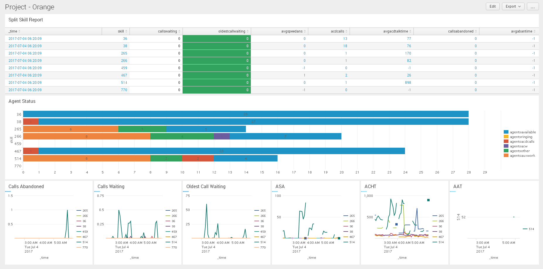Click callswaiting column sort arrows
Viewport: 543px width, 269px height.
point(179,31)
